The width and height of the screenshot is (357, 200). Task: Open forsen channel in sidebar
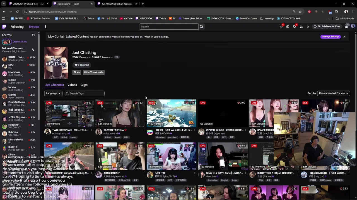tap(19, 89)
